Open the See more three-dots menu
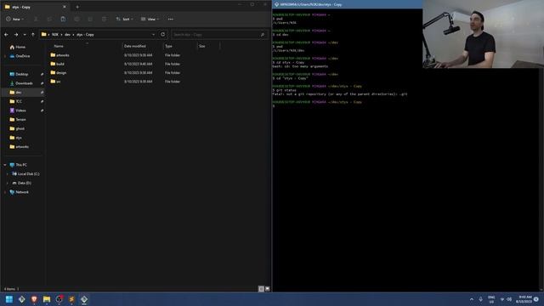Image resolution: width=544 pixels, height=306 pixels. pos(170,19)
